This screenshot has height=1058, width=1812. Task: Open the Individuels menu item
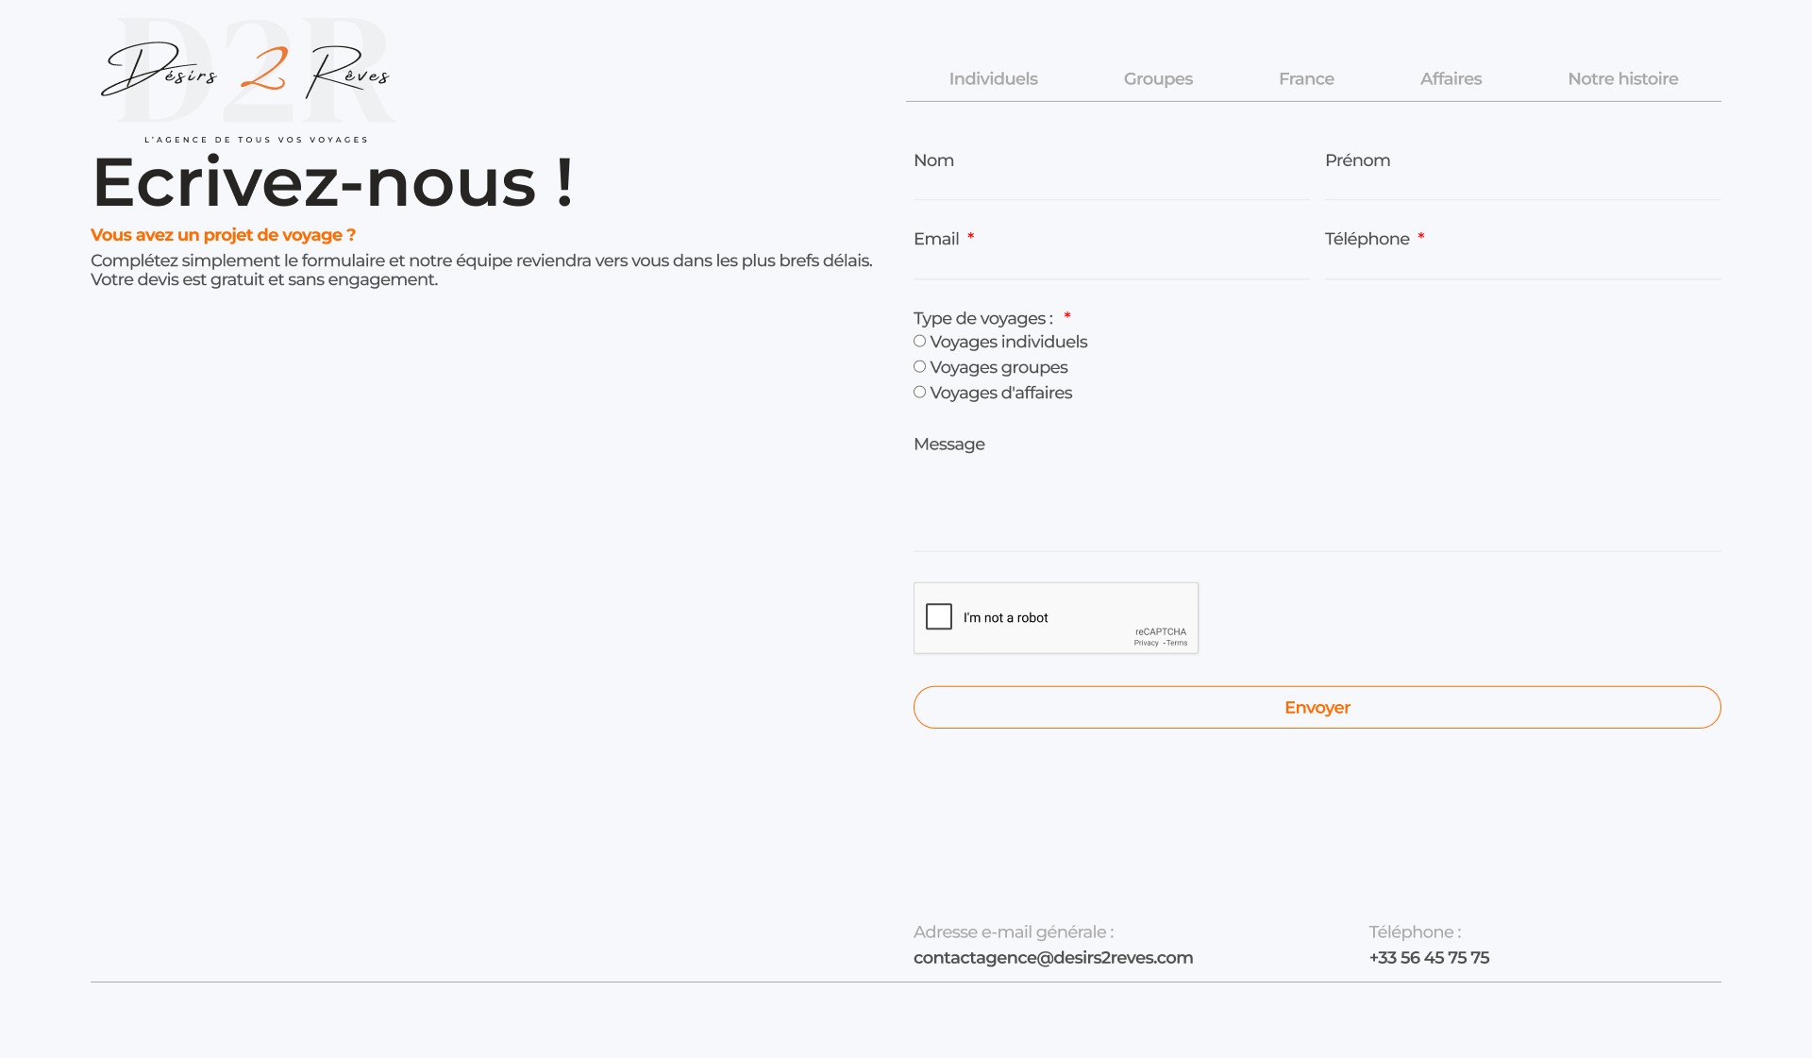click(x=993, y=79)
